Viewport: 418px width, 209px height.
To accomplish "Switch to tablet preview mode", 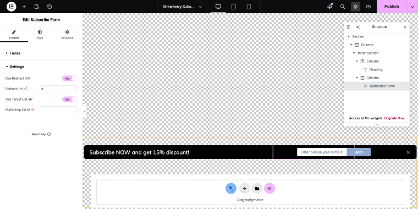I will coord(234,7).
